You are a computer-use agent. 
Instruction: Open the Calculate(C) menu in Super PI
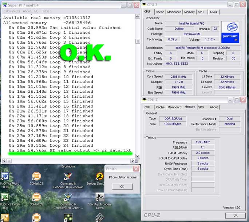click(x=12, y=11)
